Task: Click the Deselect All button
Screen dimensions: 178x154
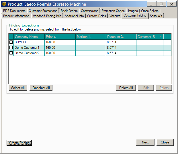Action: tap(41, 88)
